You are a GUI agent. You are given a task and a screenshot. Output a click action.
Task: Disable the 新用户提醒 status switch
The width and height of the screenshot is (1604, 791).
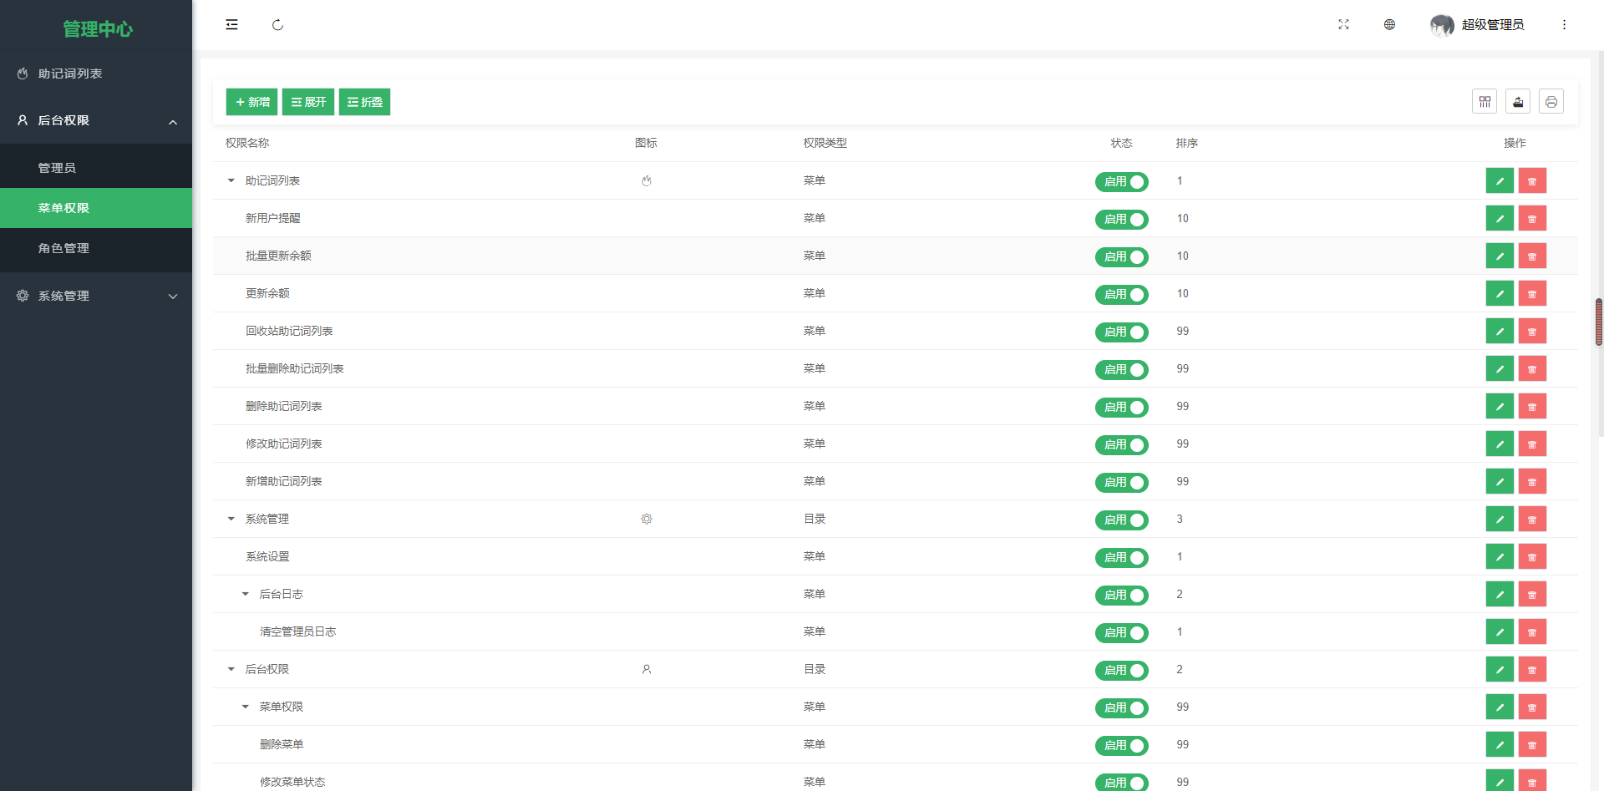coord(1122,219)
